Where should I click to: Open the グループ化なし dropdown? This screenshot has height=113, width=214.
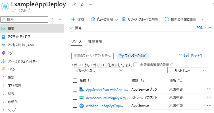point(99,71)
